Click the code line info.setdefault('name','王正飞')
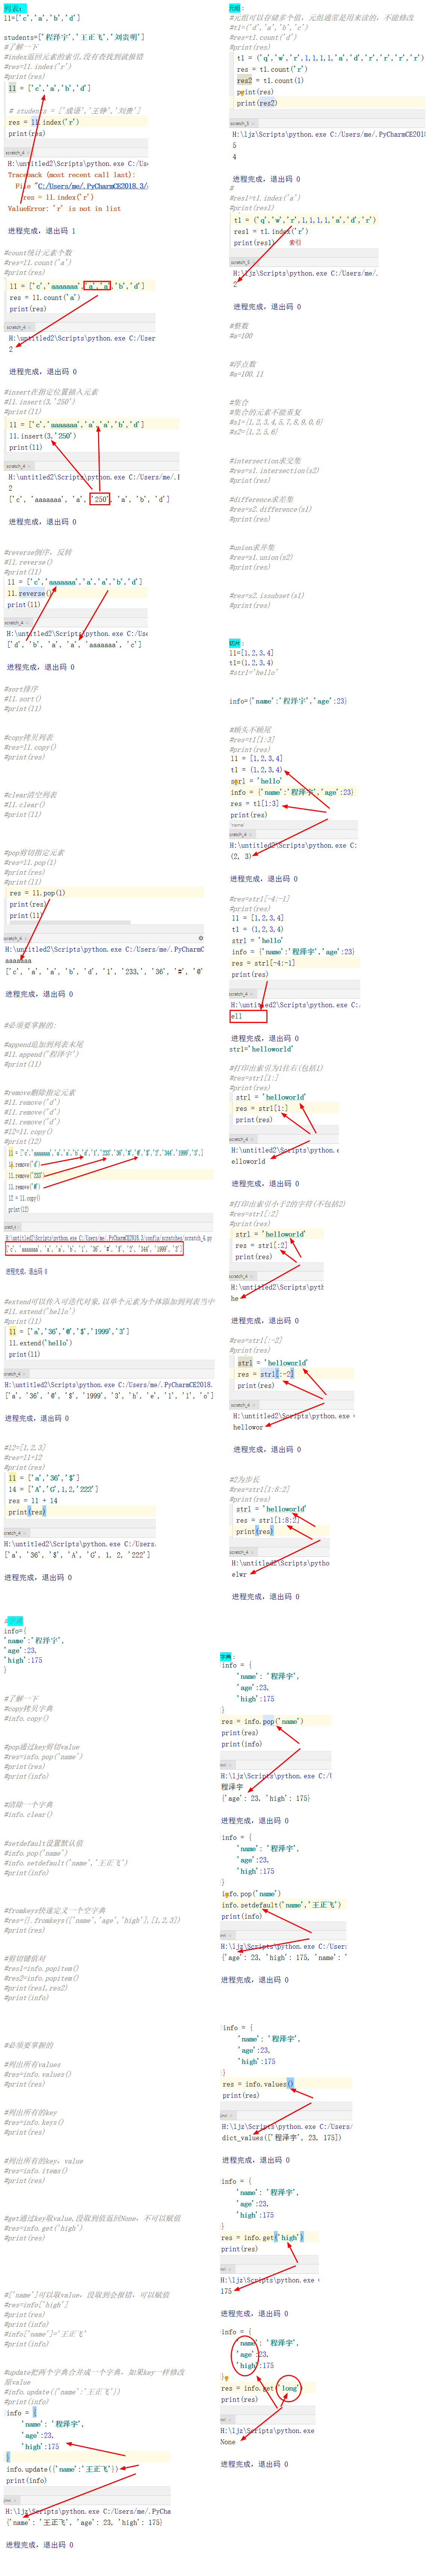This screenshot has width=426, height=2576. [281, 1905]
